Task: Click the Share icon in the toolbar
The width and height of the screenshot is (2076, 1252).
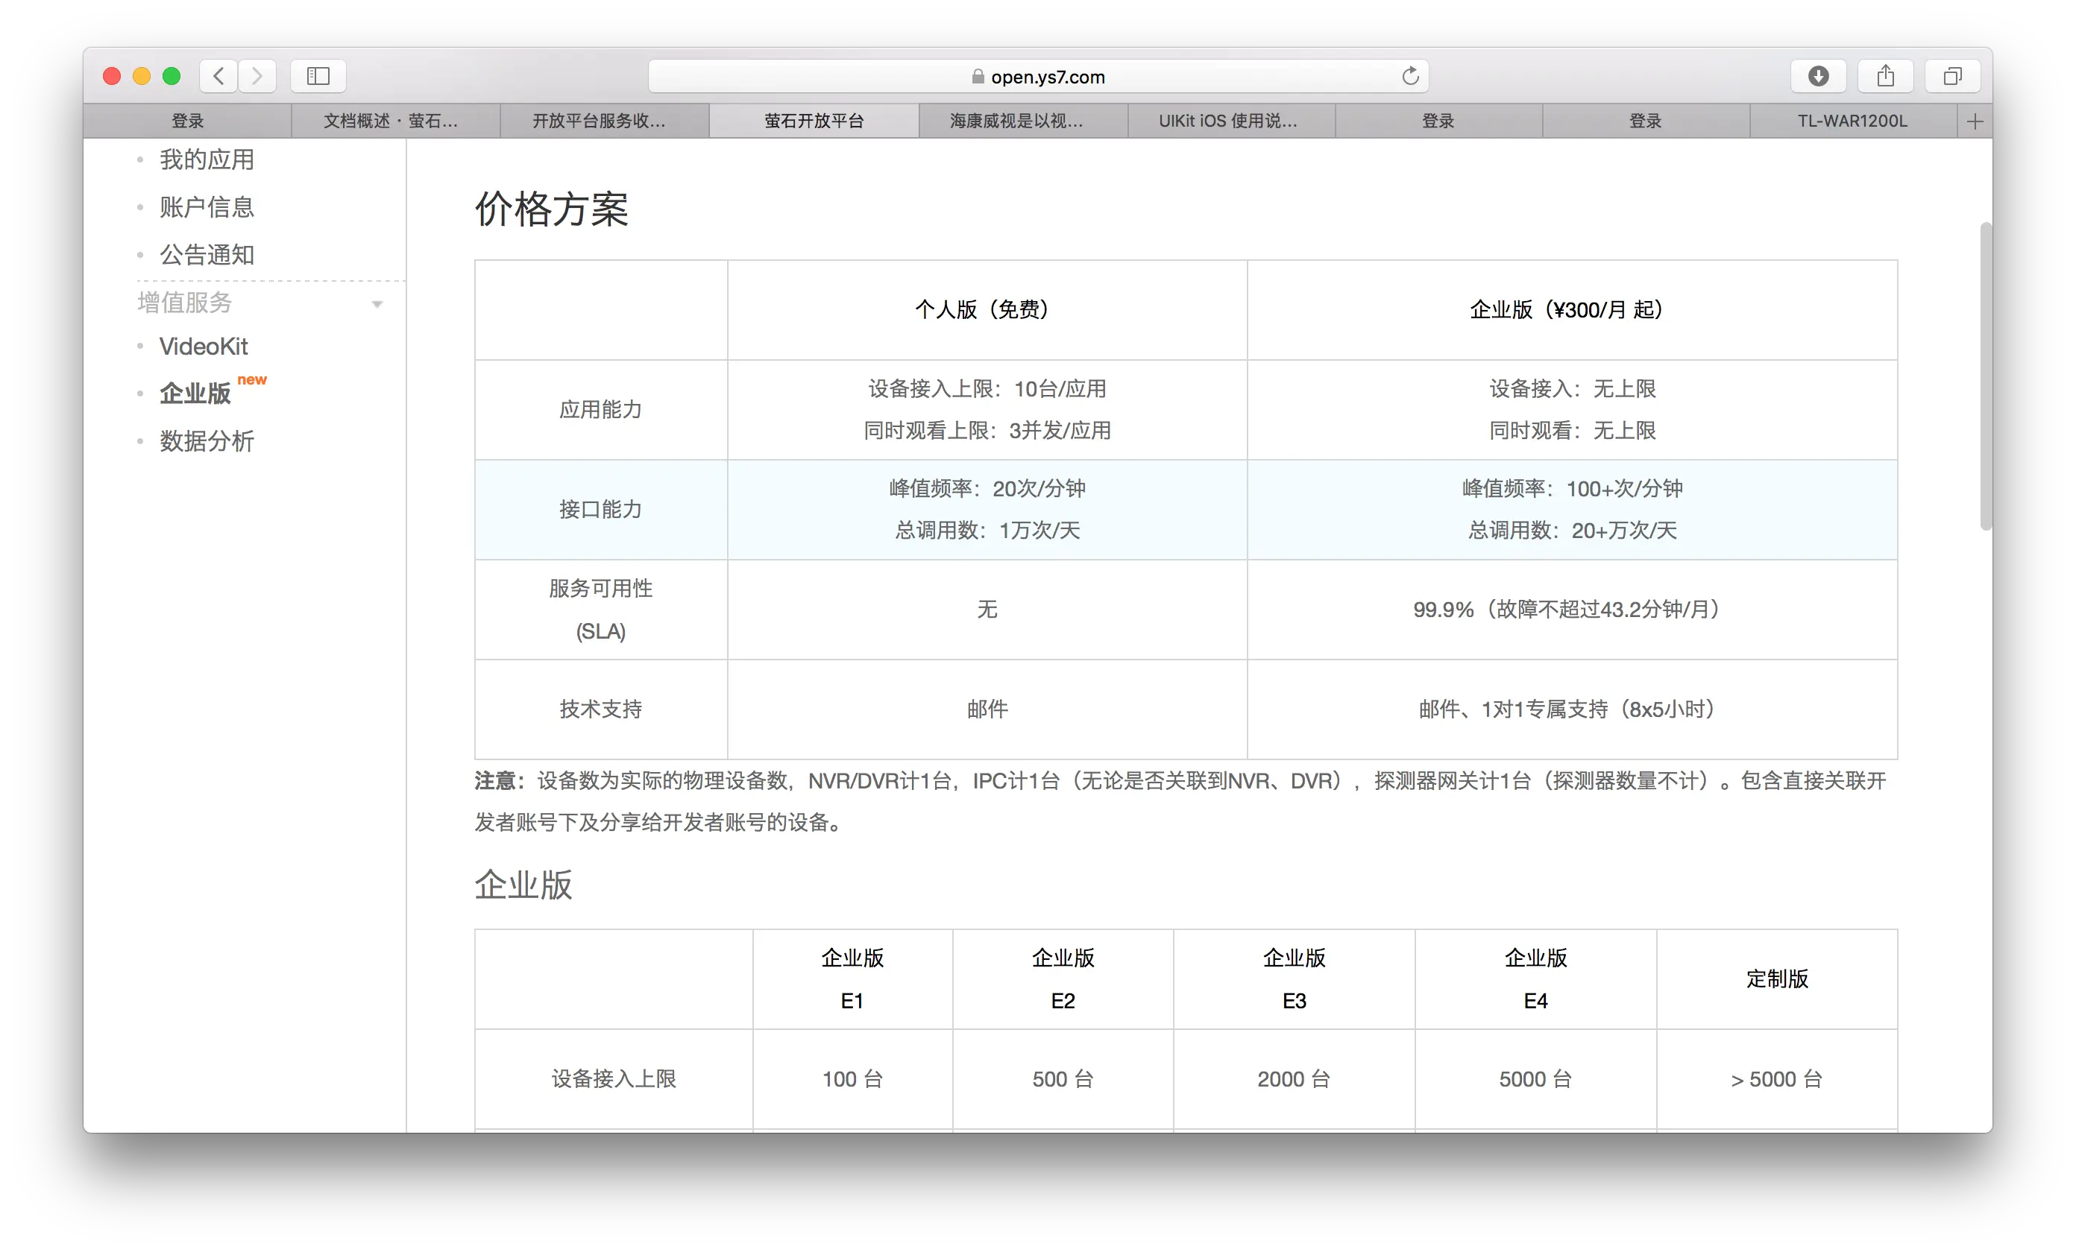Action: click(1886, 77)
